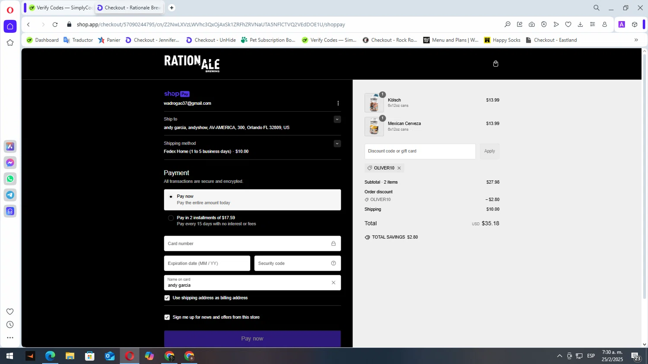Show more bookmarks overflow chevron
The width and height of the screenshot is (648, 364).
(636, 40)
